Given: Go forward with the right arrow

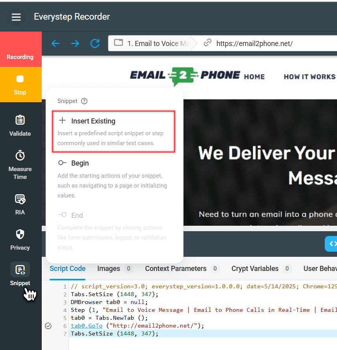Looking at the screenshot, I should click(75, 43).
